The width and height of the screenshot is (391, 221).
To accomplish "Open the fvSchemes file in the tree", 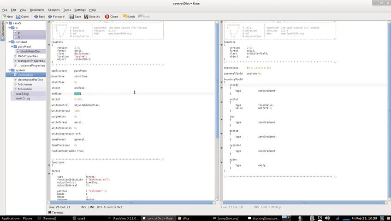I will coord(25,84).
